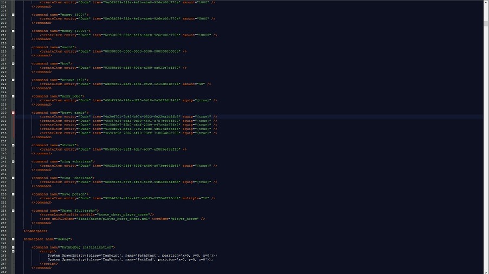The height and width of the screenshot is (274, 489).
Task: Click the closing </script> tag
Action: pyautogui.click(x=49, y=264)
